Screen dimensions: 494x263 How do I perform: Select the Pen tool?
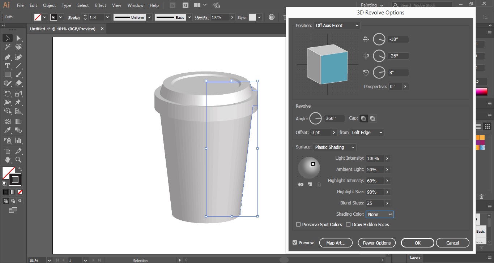click(x=7, y=57)
